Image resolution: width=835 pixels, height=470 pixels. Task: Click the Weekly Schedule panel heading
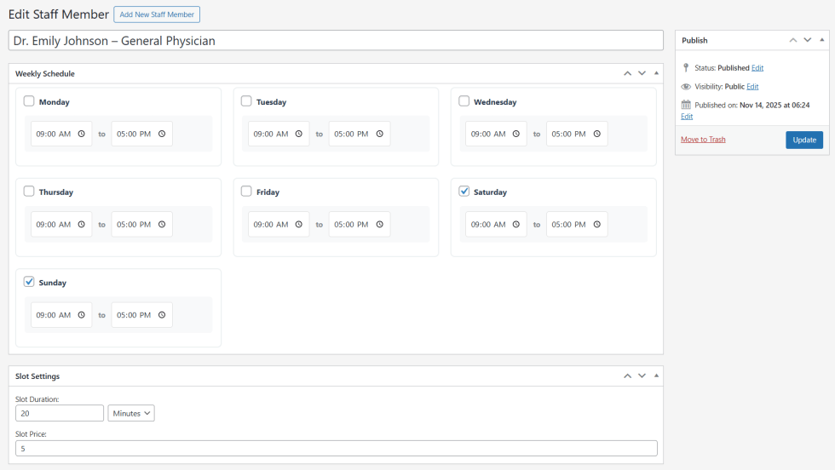[x=44, y=73]
